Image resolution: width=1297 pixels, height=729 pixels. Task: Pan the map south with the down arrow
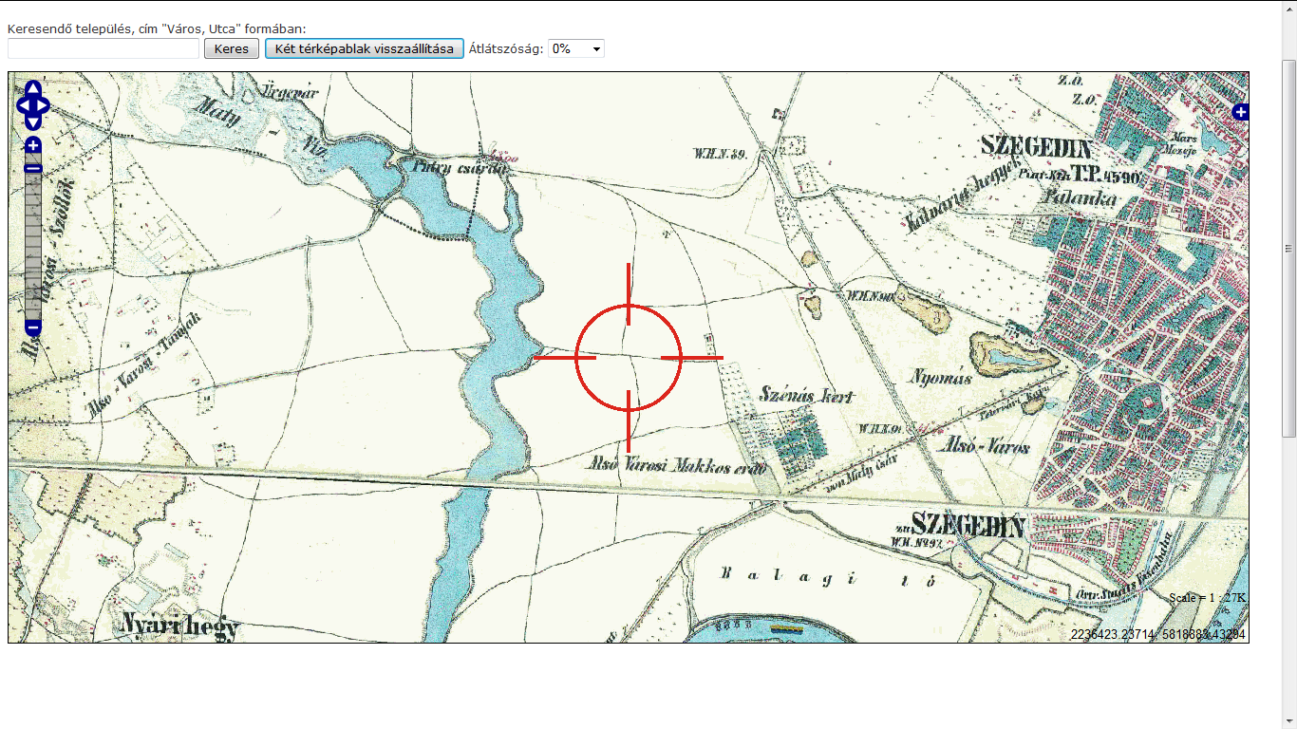coord(33,121)
